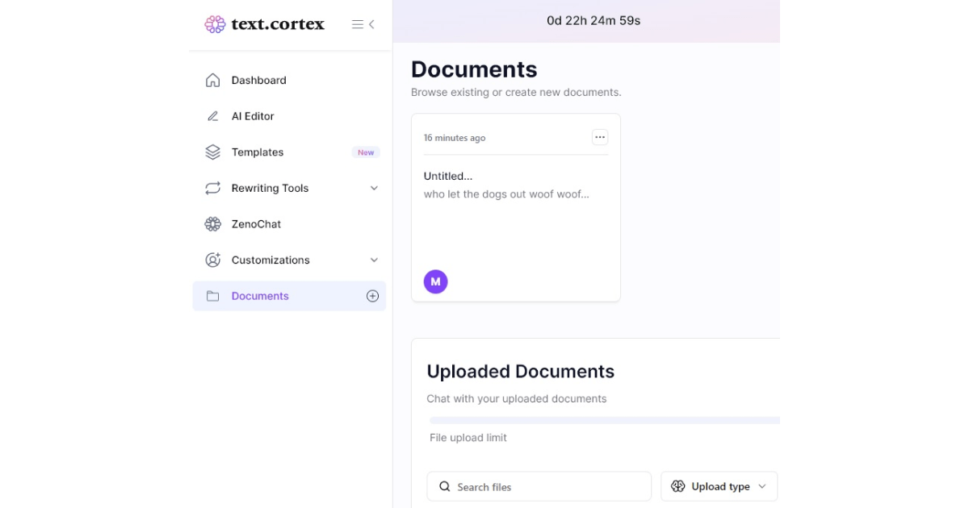Click the New badge next to Templates
Screen dimensions: 969x508
(x=366, y=152)
